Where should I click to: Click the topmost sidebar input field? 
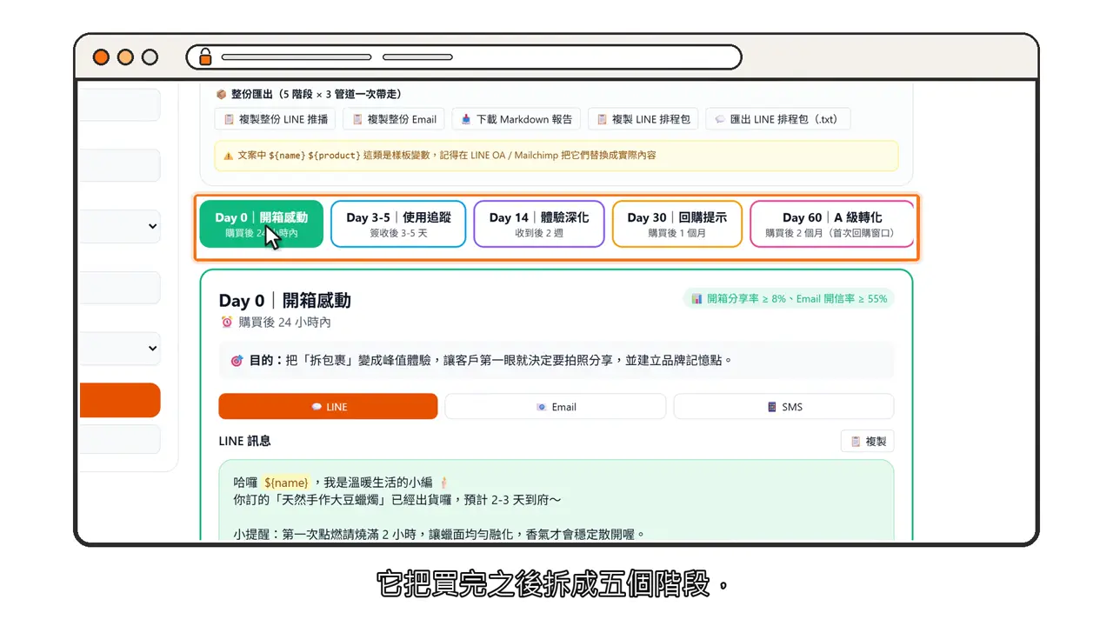coord(120,104)
